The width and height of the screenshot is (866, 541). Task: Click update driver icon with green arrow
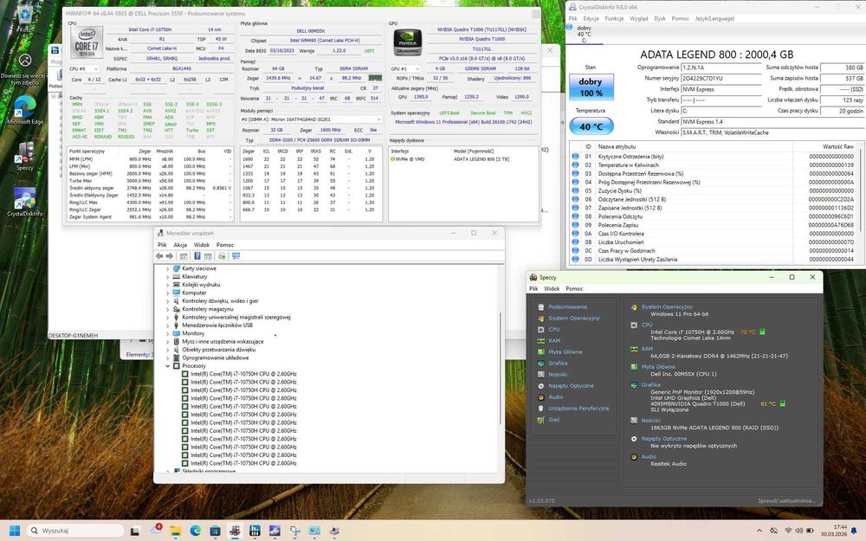point(222,256)
